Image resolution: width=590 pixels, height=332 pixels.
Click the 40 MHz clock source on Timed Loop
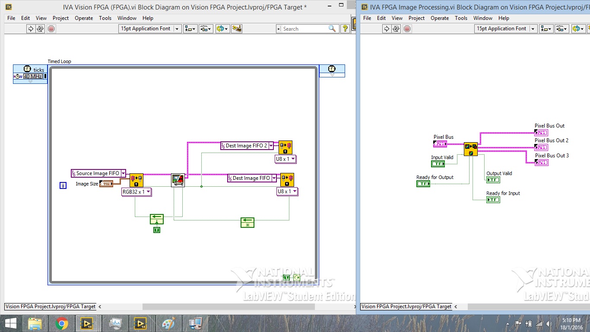point(33,77)
